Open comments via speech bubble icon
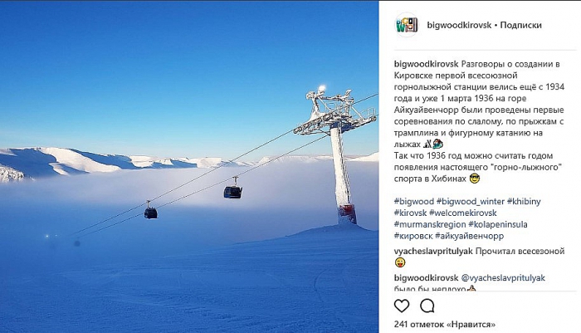The image size is (581, 333). click(x=427, y=306)
